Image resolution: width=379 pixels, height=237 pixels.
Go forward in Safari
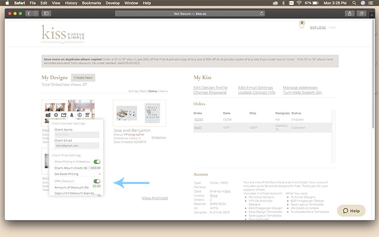point(35,14)
